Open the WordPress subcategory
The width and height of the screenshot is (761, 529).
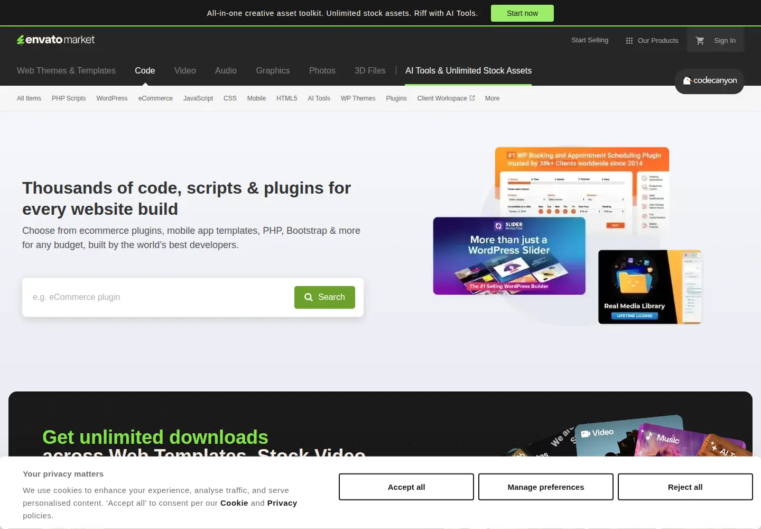point(112,98)
